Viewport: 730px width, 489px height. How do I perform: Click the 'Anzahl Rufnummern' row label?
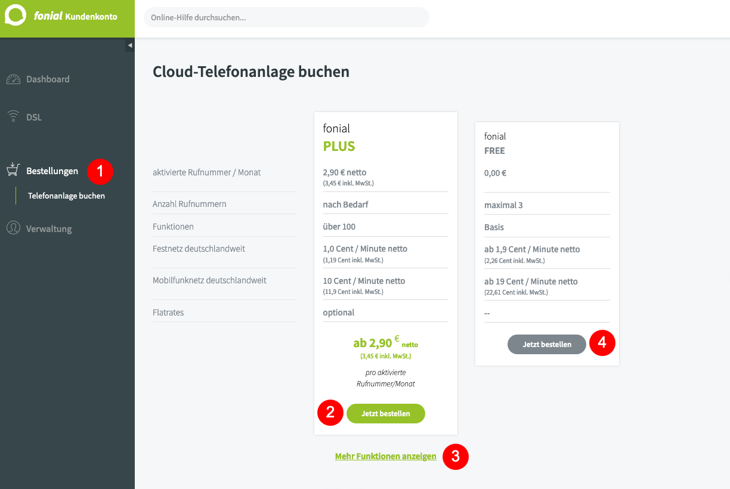(x=189, y=204)
